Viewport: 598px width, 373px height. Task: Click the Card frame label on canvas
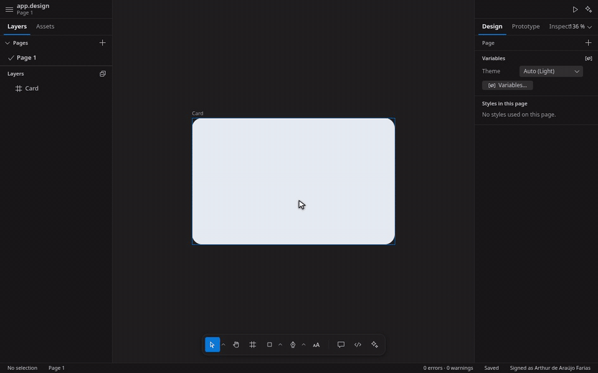point(197,113)
